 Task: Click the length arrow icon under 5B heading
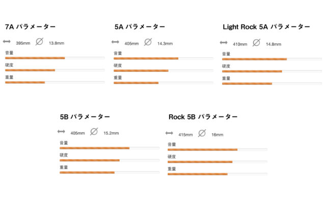(61, 132)
